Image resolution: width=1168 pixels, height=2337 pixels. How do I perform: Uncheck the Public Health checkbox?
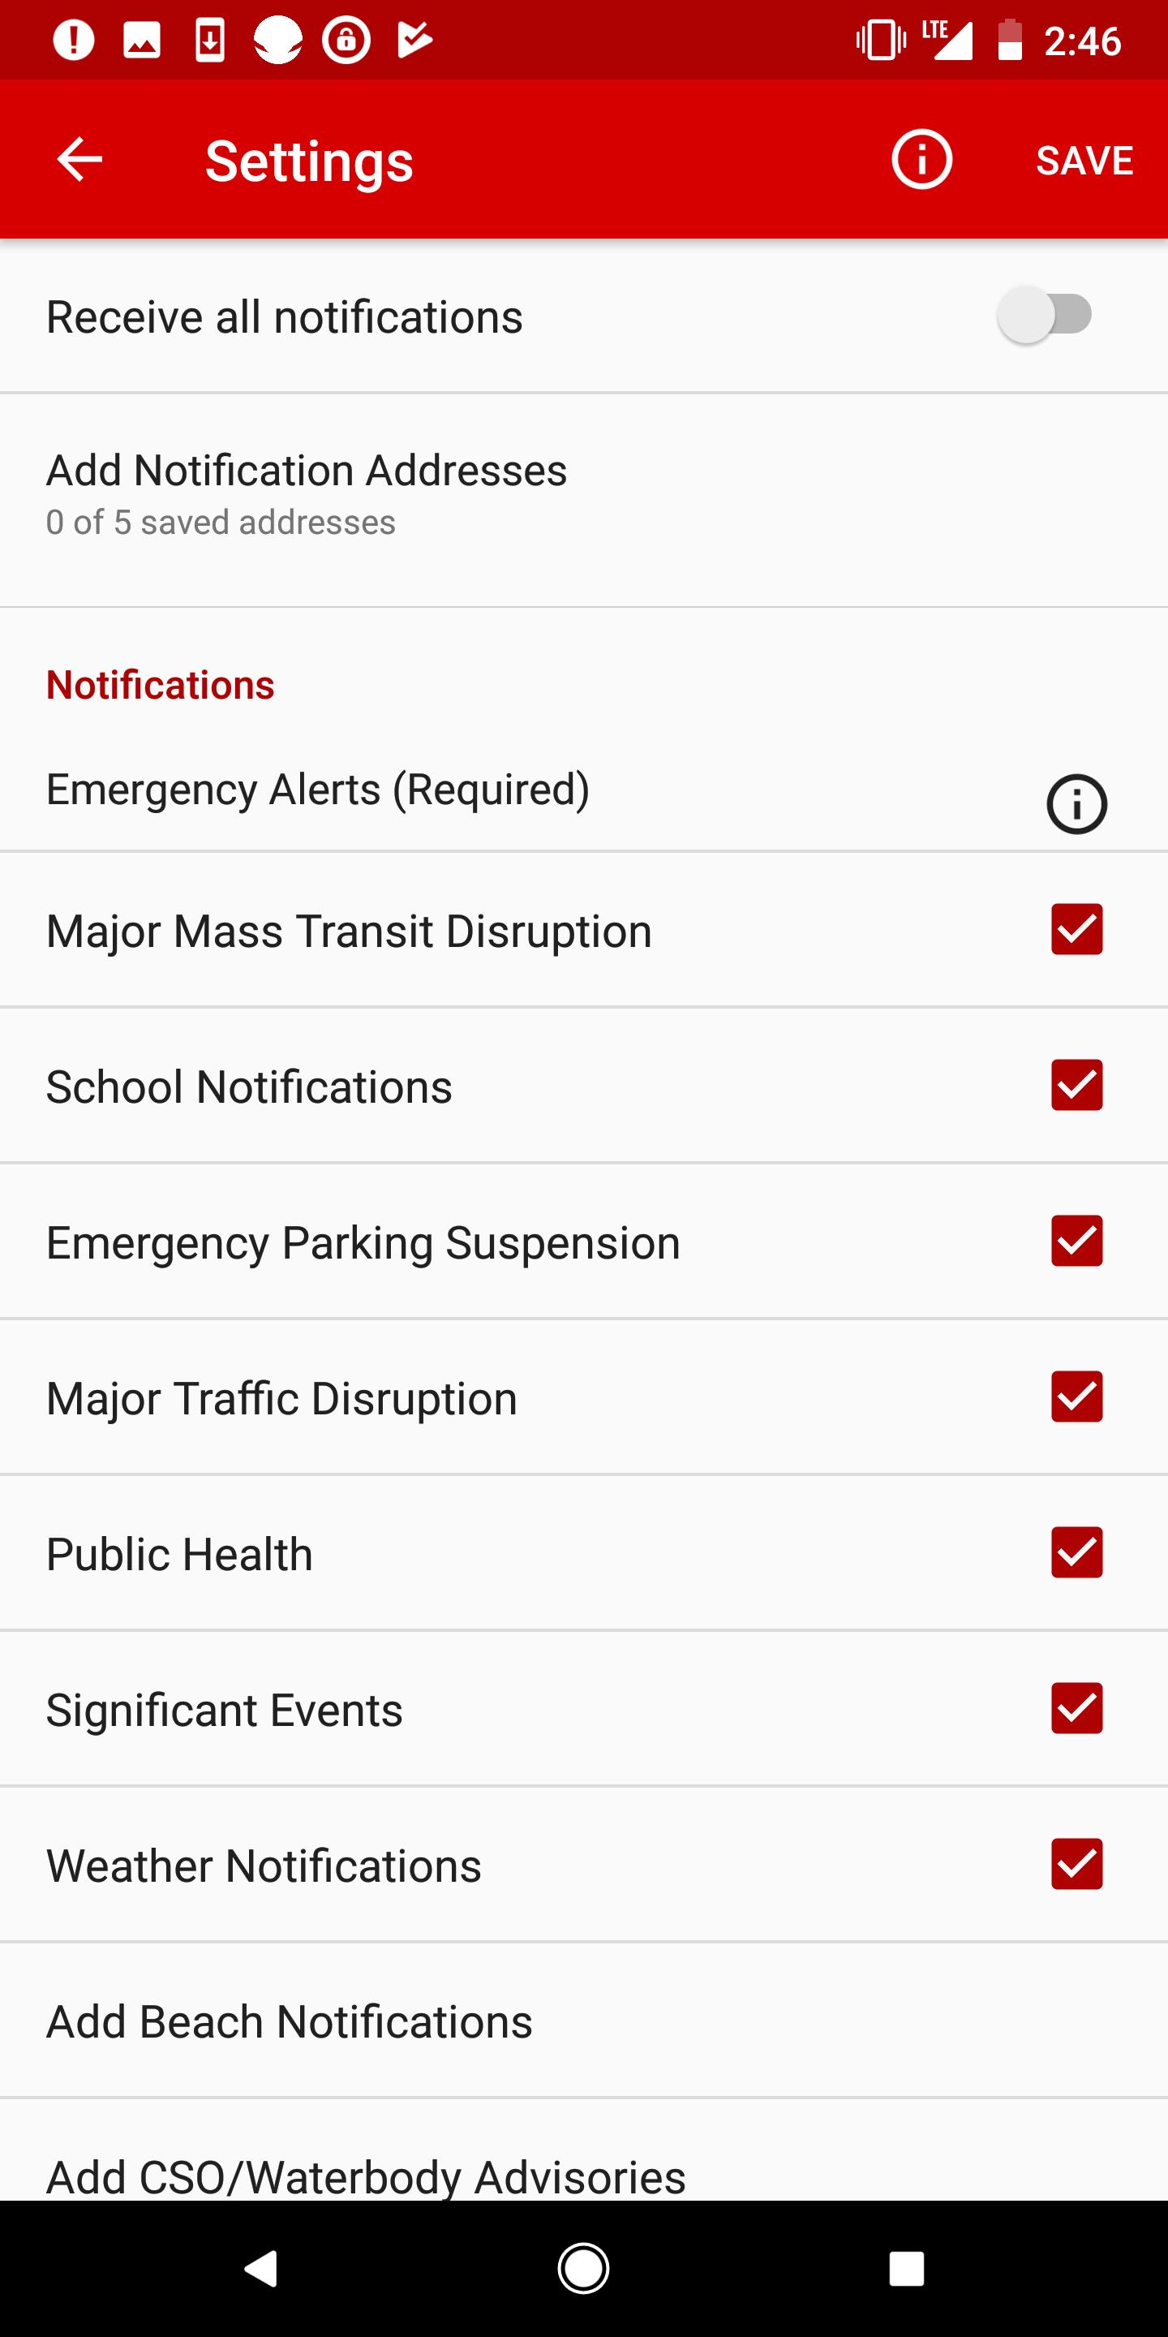pyautogui.click(x=1076, y=1552)
